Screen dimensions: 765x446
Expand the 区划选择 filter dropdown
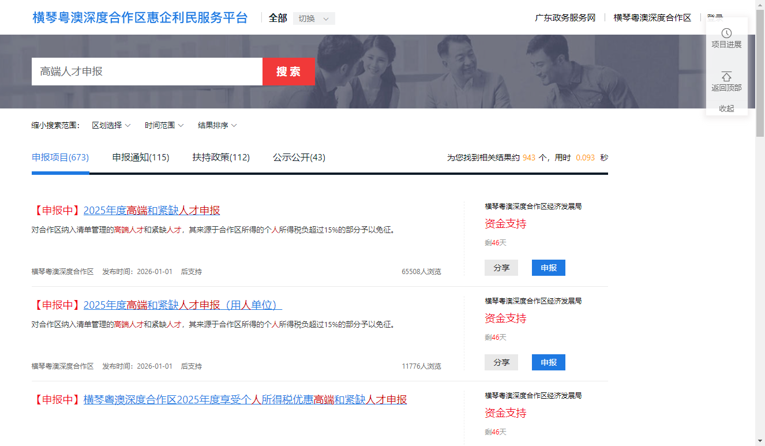pyautogui.click(x=111, y=125)
